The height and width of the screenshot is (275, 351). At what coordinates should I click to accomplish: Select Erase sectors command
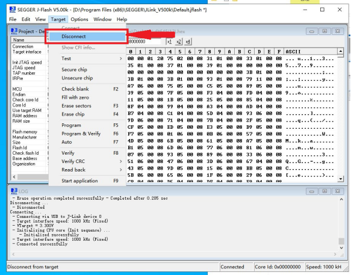click(x=87, y=106)
